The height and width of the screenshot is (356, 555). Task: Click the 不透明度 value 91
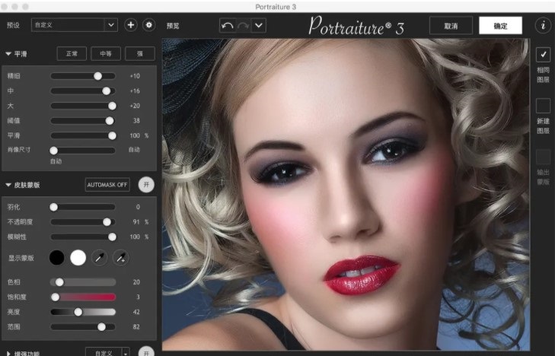coord(136,222)
